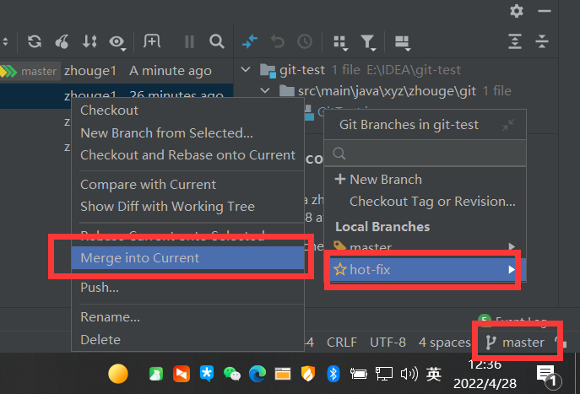580x394 pixels.
Task: Click the Bluetooth tray icon
Action: click(333, 374)
